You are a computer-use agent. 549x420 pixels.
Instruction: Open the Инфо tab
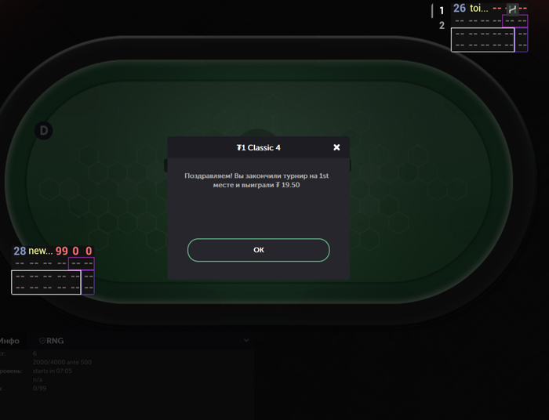[9, 341]
